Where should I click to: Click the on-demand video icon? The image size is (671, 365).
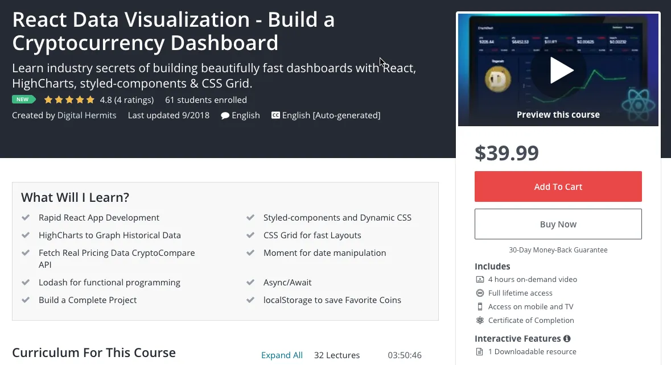point(480,280)
